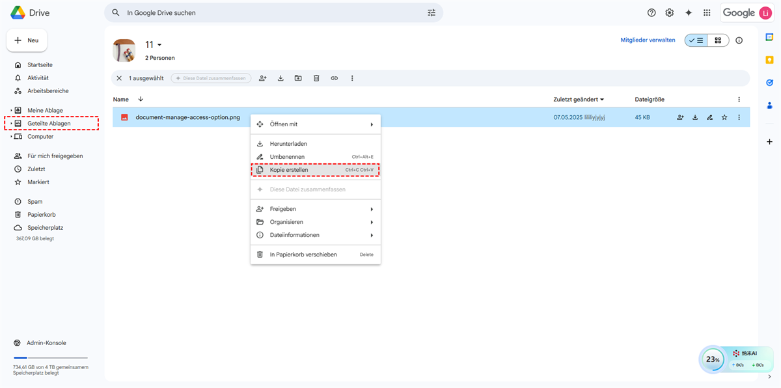Switch to grid layout view
The height and width of the screenshot is (388, 781).
(x=718, y=40)
